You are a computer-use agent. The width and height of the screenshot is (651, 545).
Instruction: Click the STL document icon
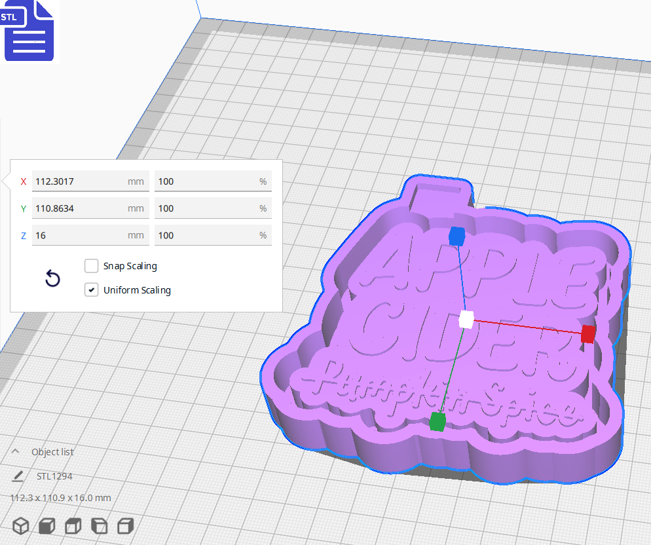[x=29, y=31]
